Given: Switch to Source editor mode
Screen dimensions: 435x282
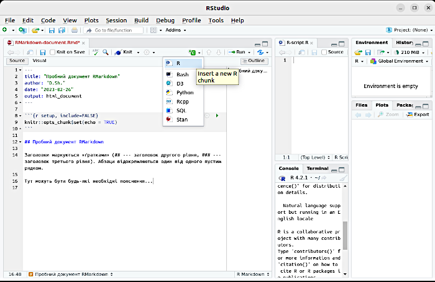Looking at the screenshot, I should coord(17,61).
